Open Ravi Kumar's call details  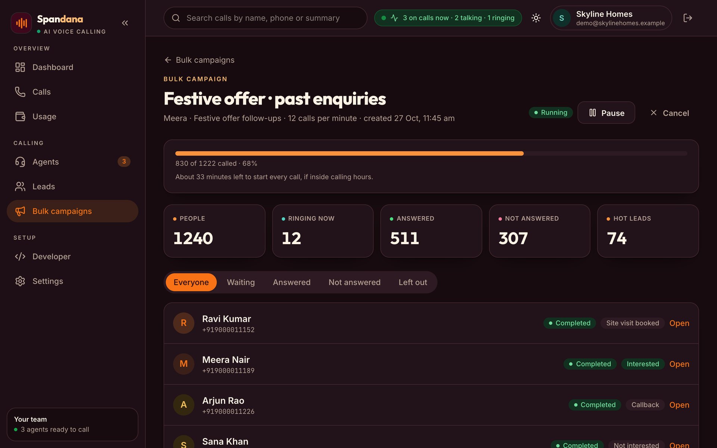click(x=679, y=323)
